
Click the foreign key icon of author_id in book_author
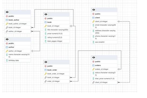point(7,31)
